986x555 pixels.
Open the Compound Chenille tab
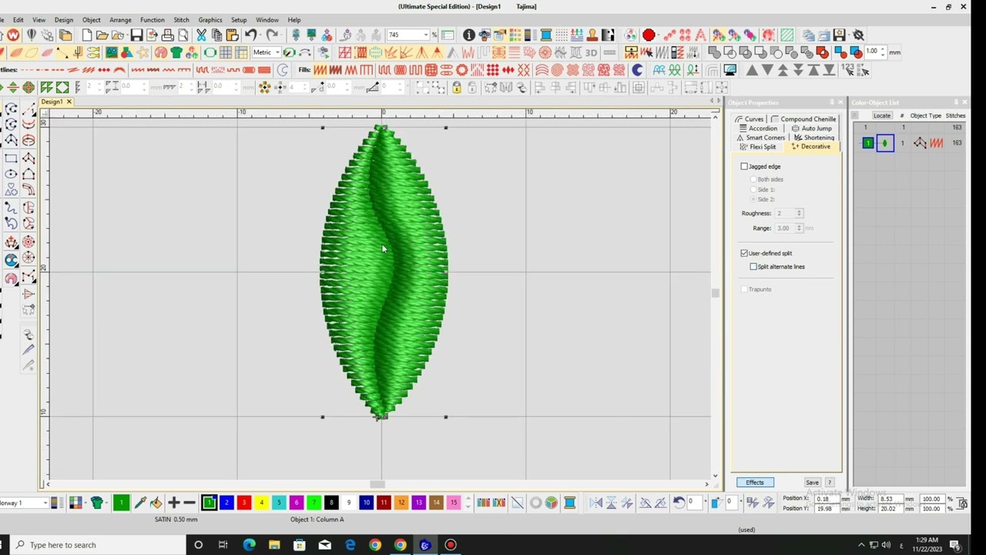pyautogui.click(x=803, y=119)
